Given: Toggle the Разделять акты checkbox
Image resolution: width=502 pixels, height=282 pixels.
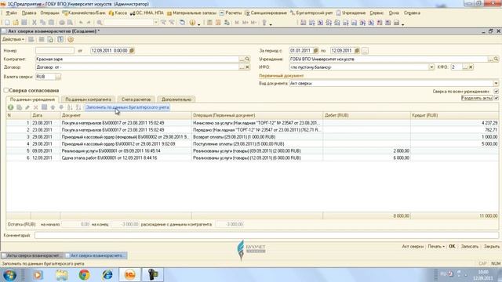Looking at the screenshot, I should pos(496,98).
